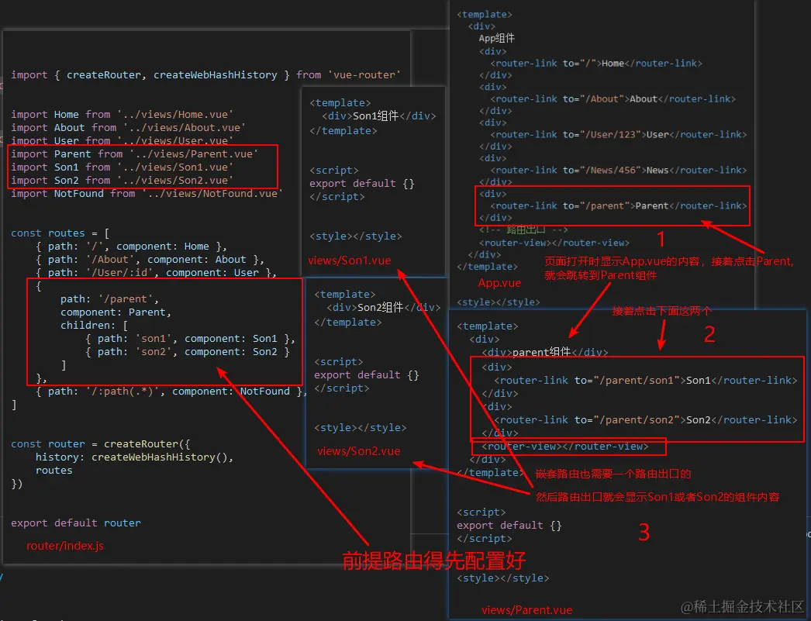Click the import createRouter from 'vue-router' line
This screenshot has height=621, width=811.
tap(206, 75)
